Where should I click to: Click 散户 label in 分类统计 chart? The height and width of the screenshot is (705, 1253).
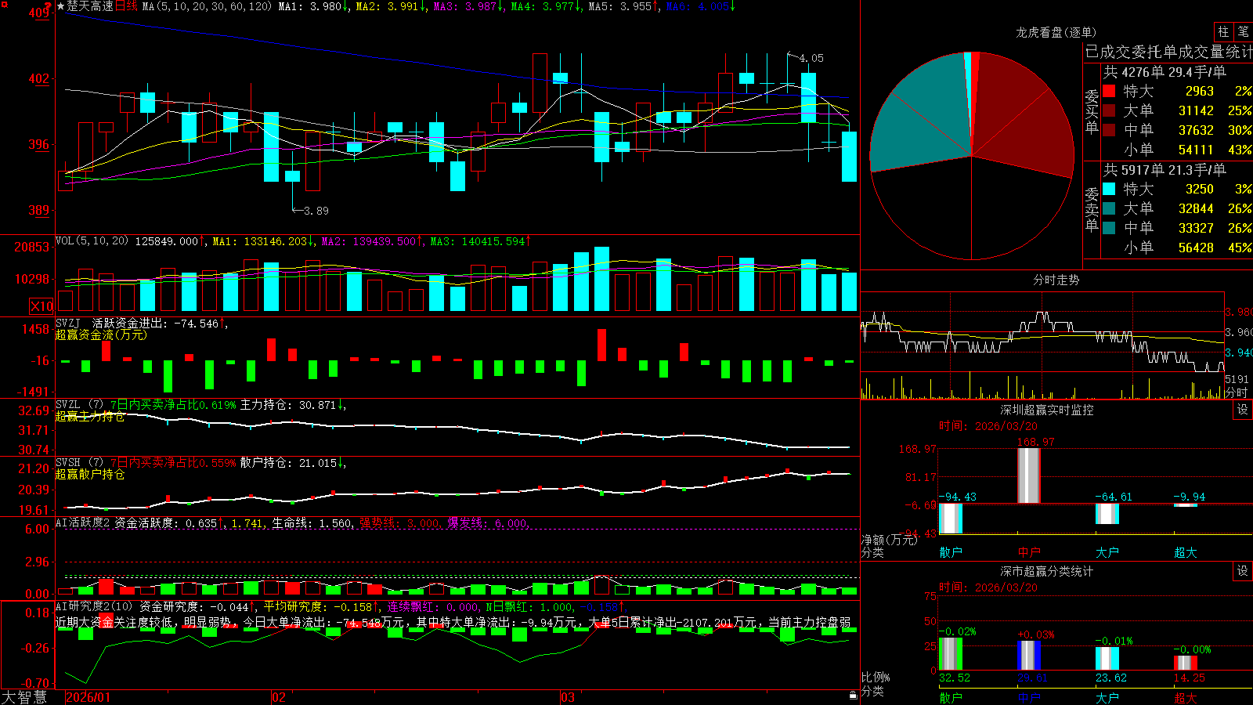pyautogui.click(x=951, y=697)
